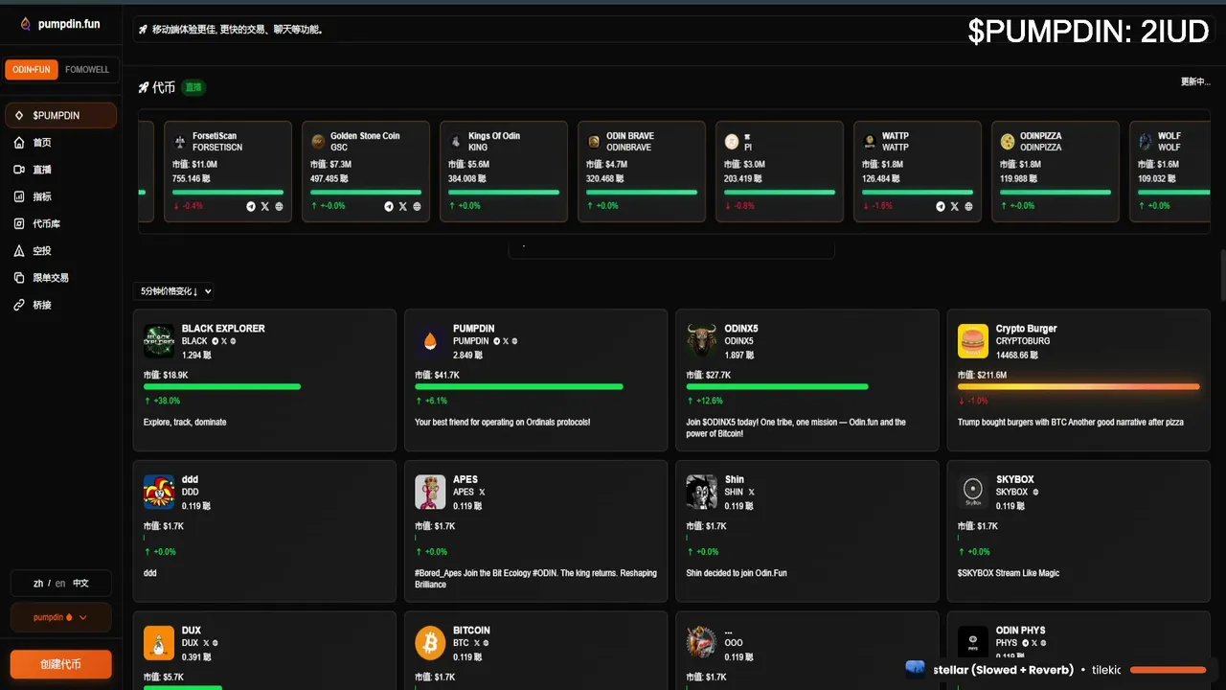
Task: Select the FOMOWELL tab
Action: pyautogui.click(x=87, y=70)
